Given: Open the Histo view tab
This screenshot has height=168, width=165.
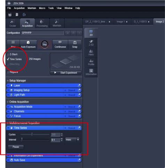Looking at the screenshot, I should click(91, 53).
